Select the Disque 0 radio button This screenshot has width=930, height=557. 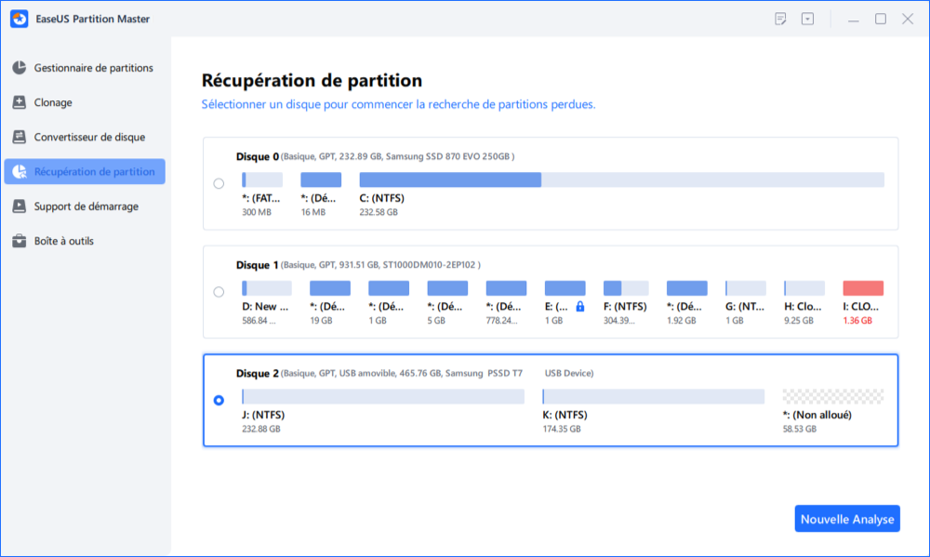219,183
